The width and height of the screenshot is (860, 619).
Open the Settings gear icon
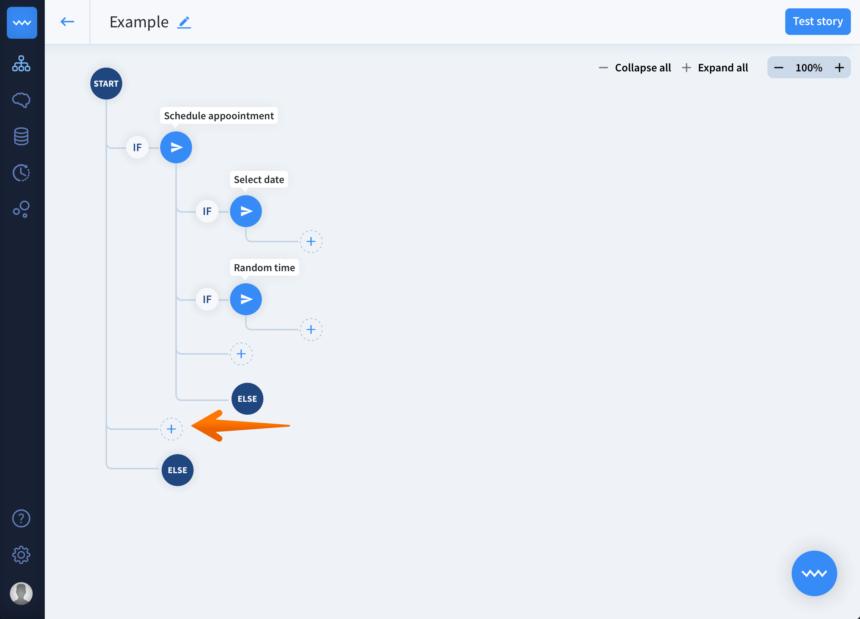pyautogui.click(x=21, y=555)
